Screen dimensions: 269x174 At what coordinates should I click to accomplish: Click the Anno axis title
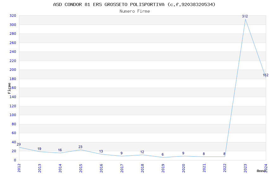click(x=261, y=171)
